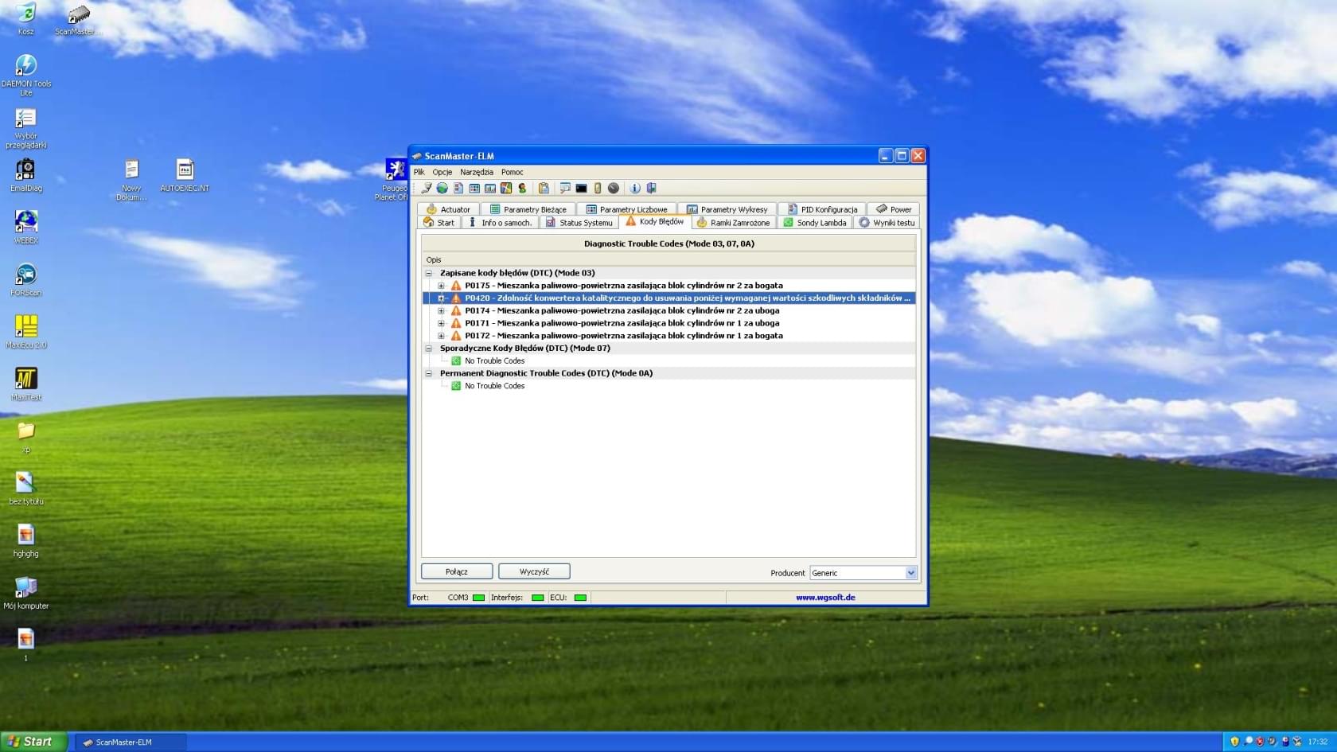The height and width of the screenshot is (752, 1337).
Task: Click the blue info toolbar icon
Action: [x=635, y=189]
